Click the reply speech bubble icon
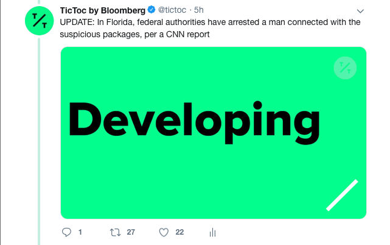 pyautogui.click(x=67, y=232)
